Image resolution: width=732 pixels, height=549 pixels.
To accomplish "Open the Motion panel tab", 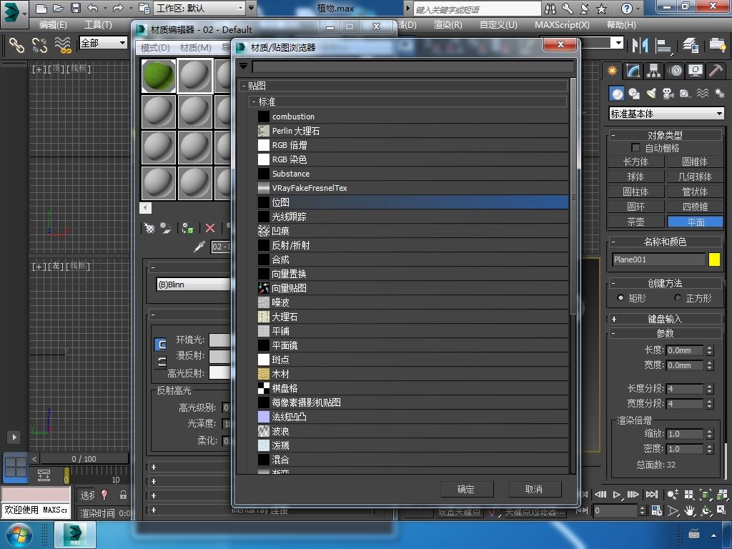I will 675,71.
